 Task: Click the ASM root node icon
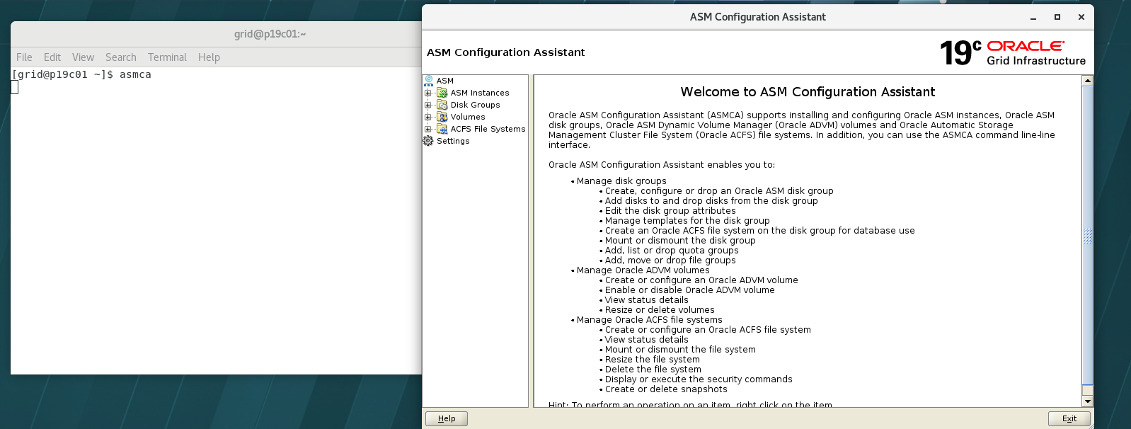click(x=428, y=81)
